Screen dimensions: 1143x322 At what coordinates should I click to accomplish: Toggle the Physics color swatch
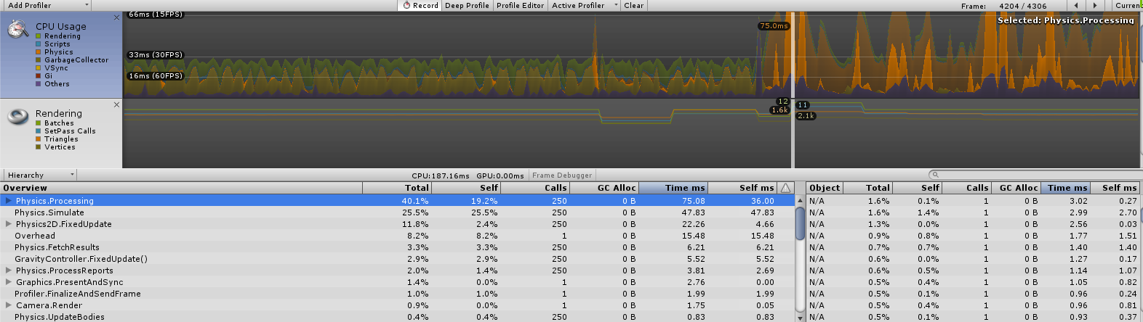tap(39, 52)
